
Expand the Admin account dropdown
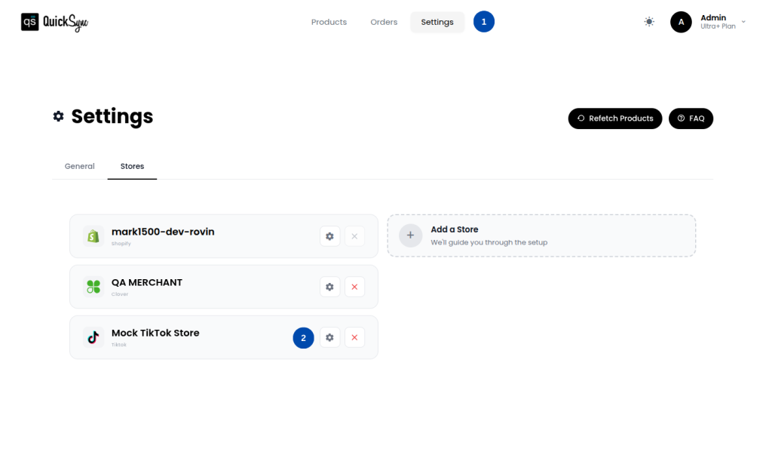pyautogui.click(x=743, y=22)
